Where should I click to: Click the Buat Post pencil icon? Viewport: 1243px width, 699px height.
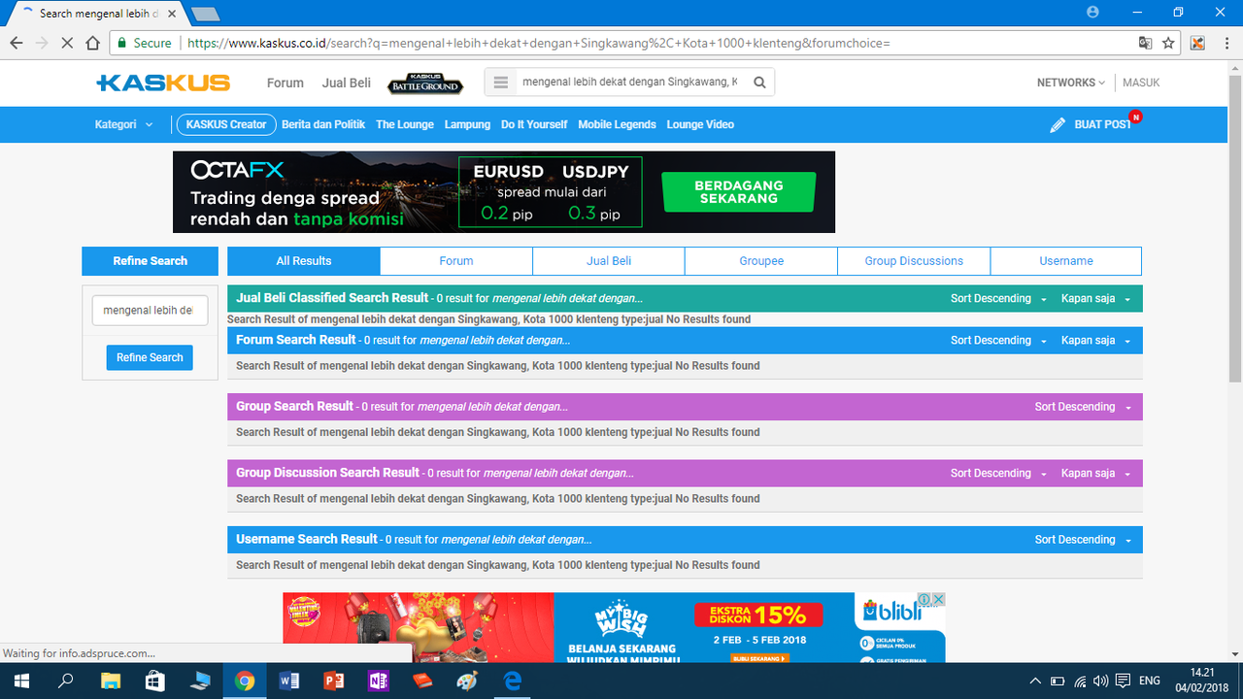click(1058, 125)
